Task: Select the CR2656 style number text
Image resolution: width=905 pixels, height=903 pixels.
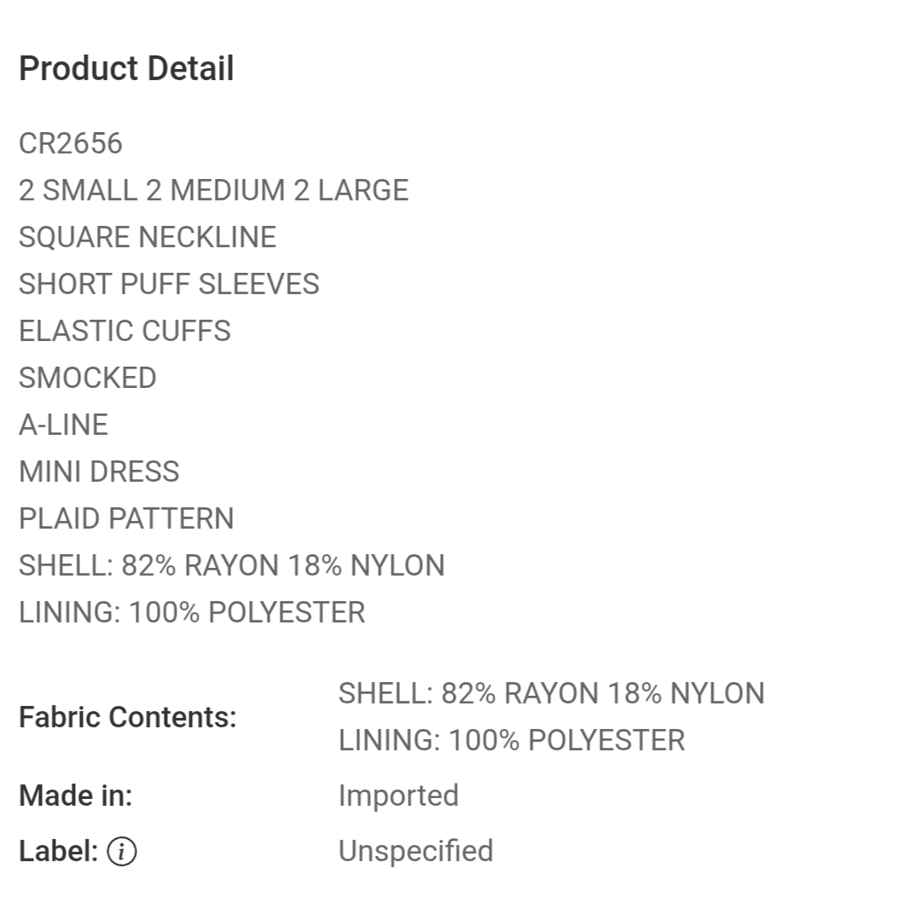Action: [x=71, y=144]
